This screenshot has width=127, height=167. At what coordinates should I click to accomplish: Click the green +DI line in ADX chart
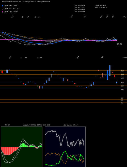65,152
